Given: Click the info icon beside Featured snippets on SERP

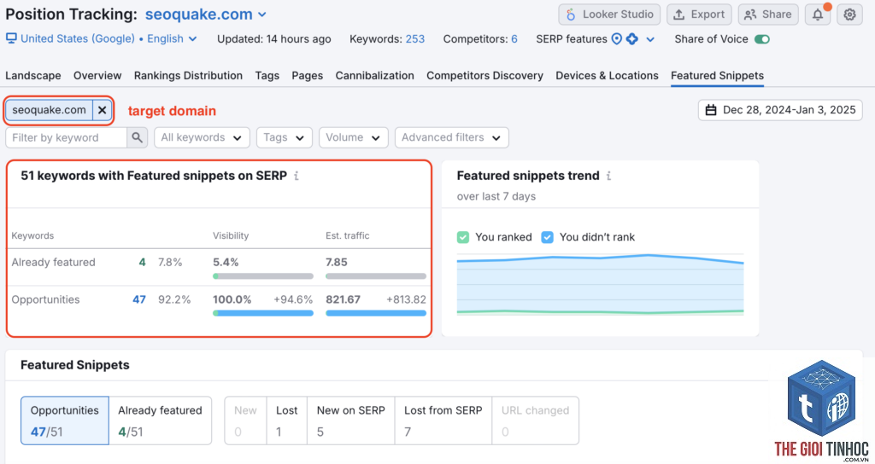Looking at the screenshot, I should tap(297, 176).
